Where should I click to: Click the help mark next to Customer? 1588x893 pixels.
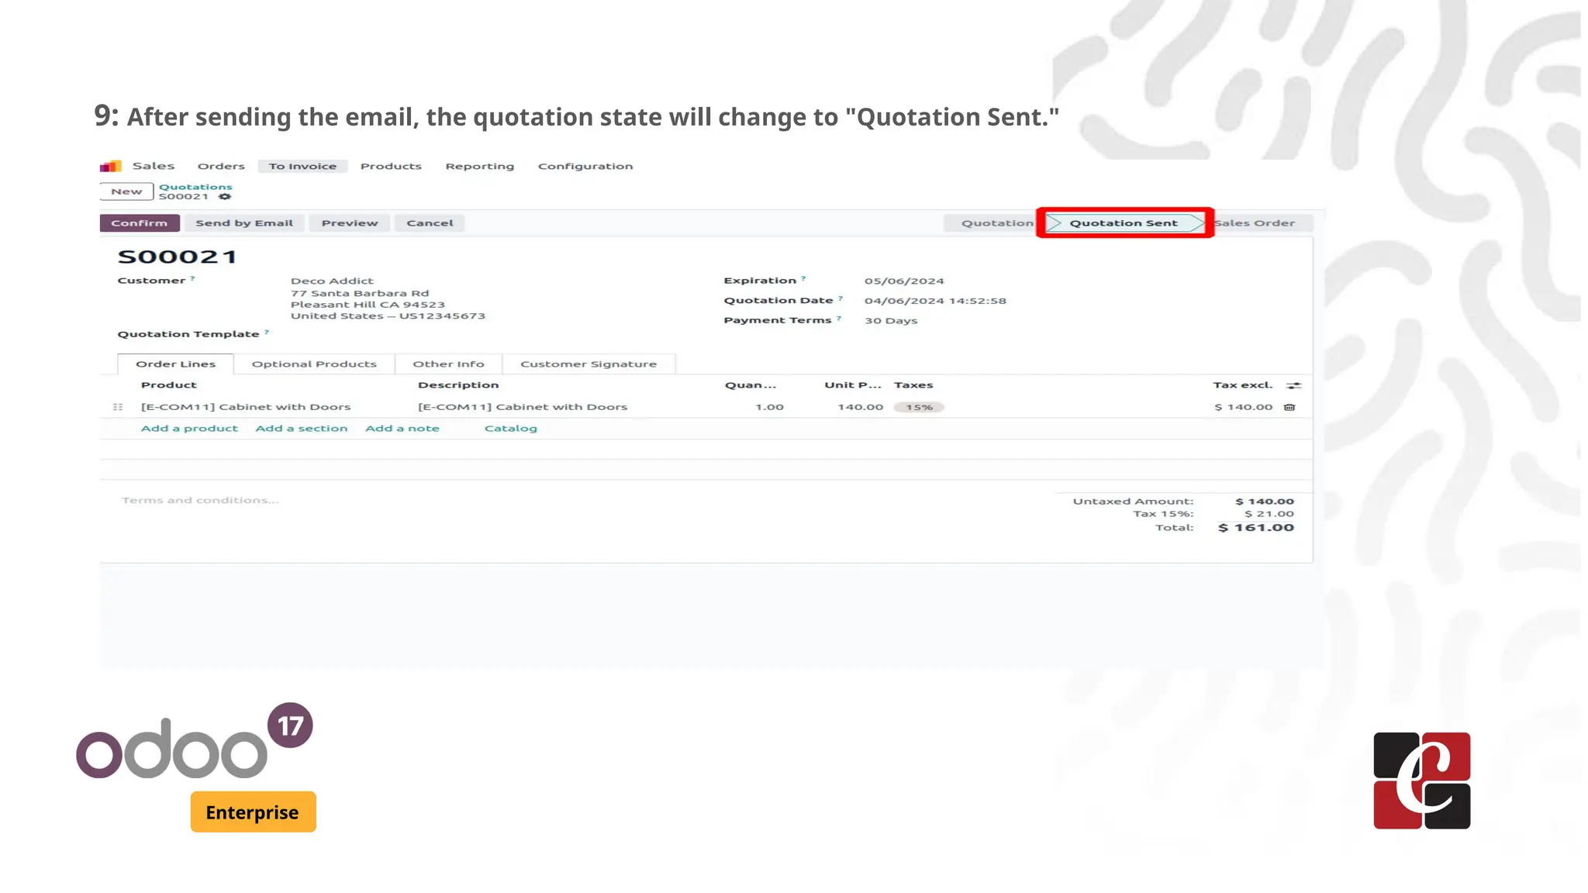click(x=192, y=278)
